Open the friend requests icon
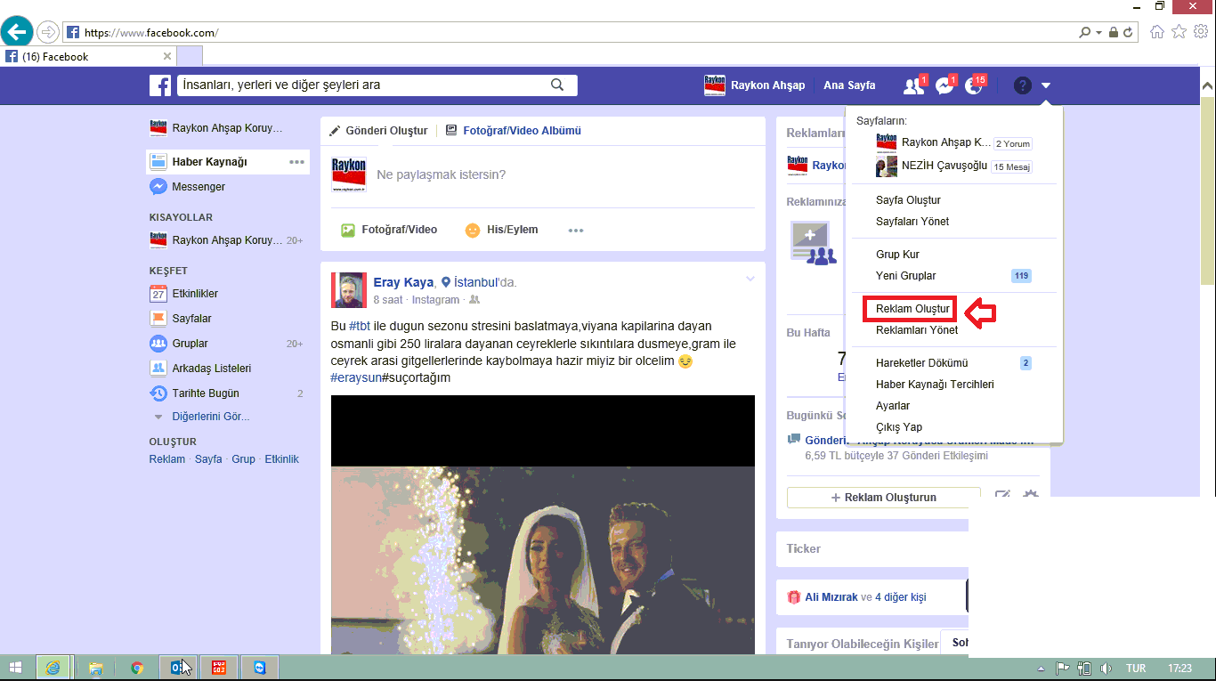The width and height of the screenshot is (1216, 681). point(912,86)
